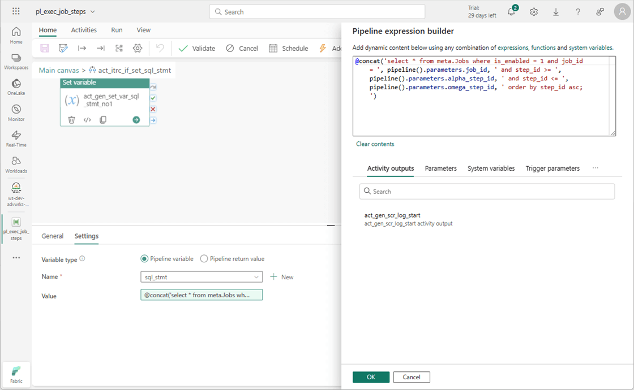Click the delete trash icon on activity
Viewport: 634px width, 390px height.
(71, 120)
